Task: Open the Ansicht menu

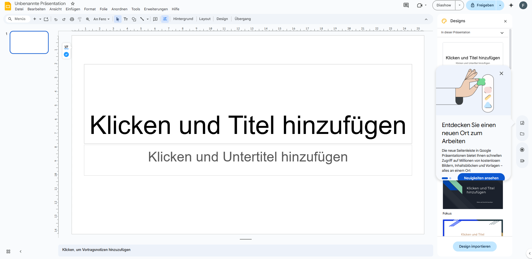Action: (x=56, y=9)
